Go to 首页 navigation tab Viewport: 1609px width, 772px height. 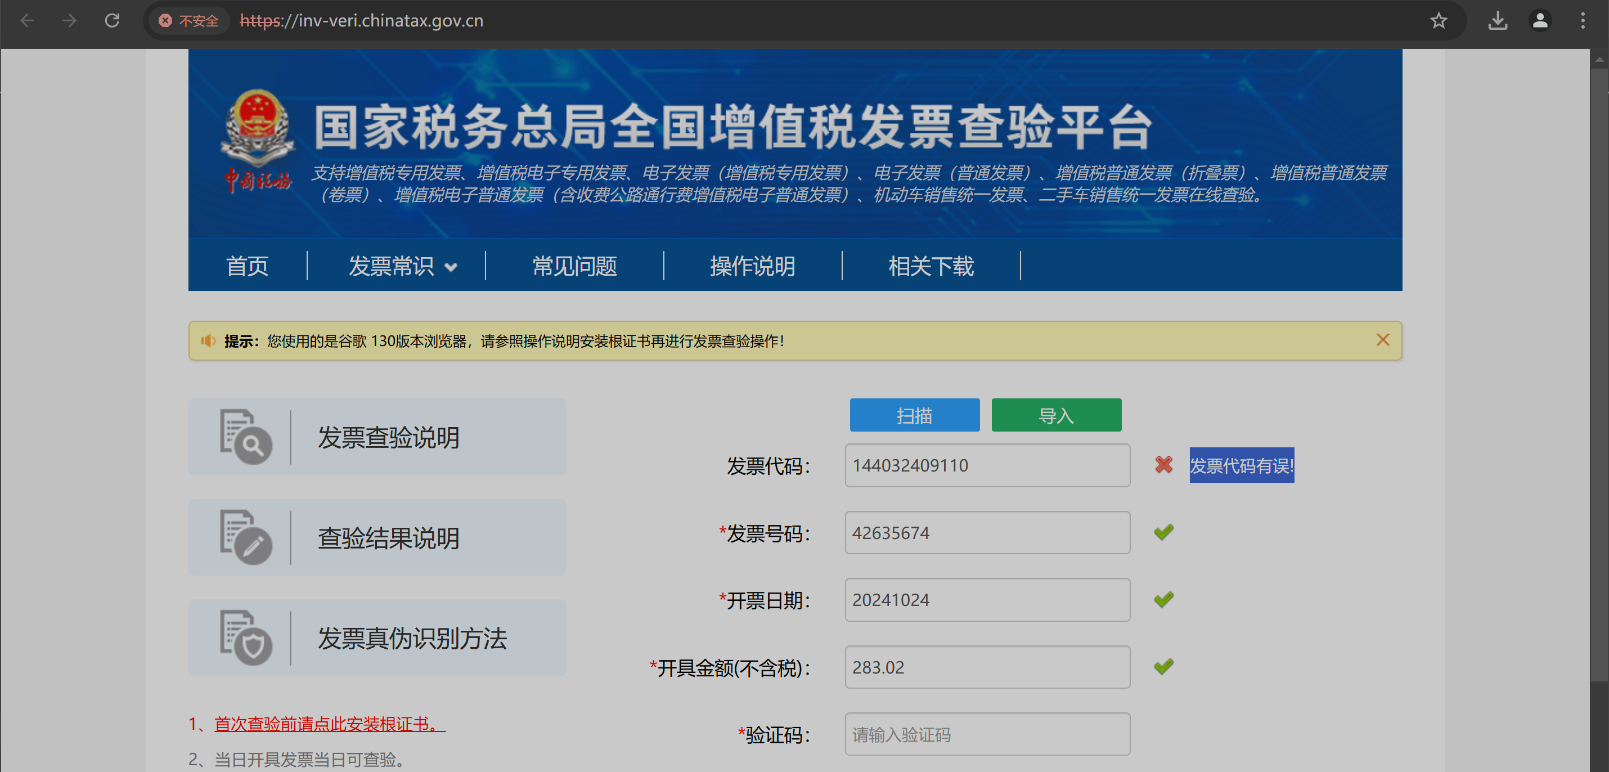point(247,266)
